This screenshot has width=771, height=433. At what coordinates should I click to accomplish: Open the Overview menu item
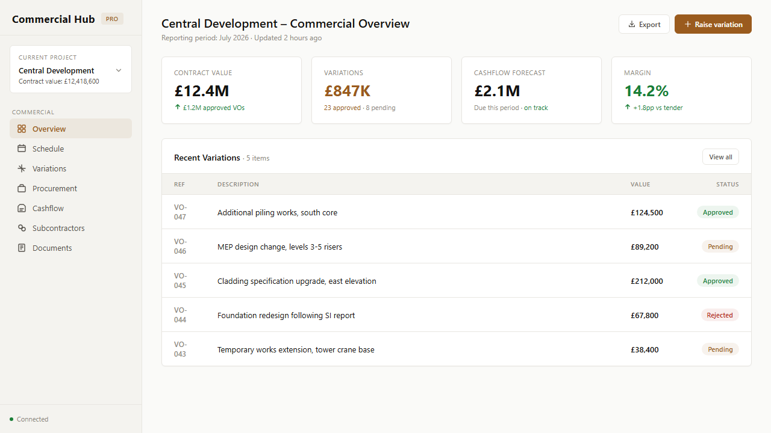pyautogui.click(x=70, y=129)
